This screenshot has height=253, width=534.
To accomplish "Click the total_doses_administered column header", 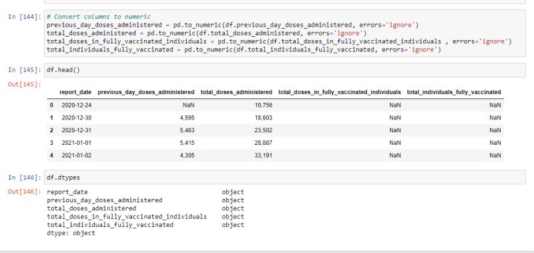I will click(x=236, y=92).
